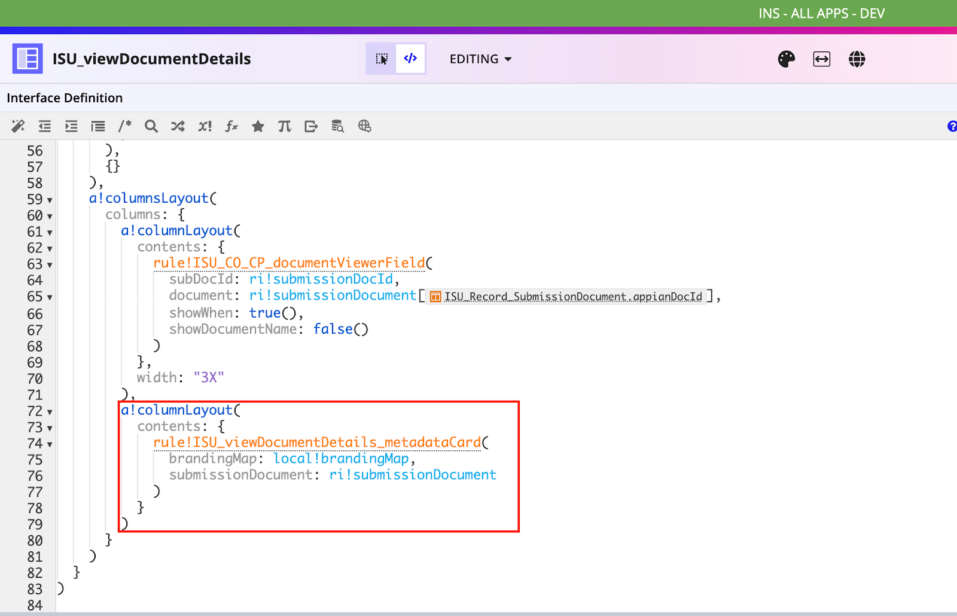This screenshot has width=957, height=616.
Task: Click rule!ISU_viewDocumentDetails_metadataCard reference
Action: [x=317, y=443]
